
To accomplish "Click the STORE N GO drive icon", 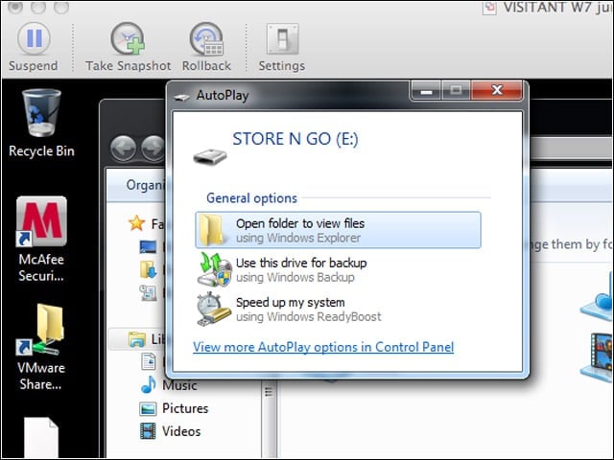I will click(210, 156).
